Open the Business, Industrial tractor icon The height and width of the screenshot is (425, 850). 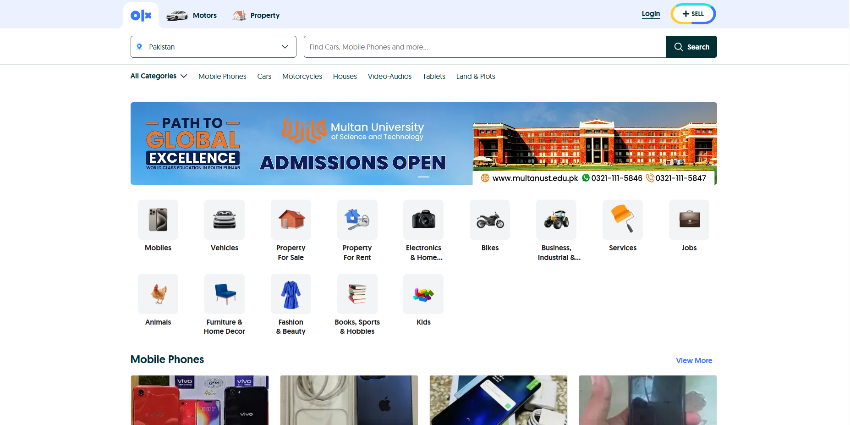(556, 220)
